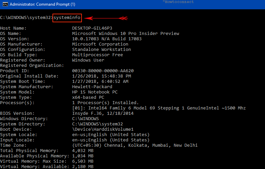Click the 'Windows Directory:' label
Viewport: 265px width, 169px height.
24,119
